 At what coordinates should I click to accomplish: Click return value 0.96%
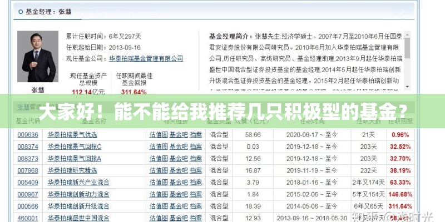click(x=400, y=135)
